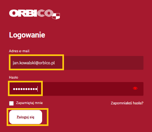Click the Hasło field label
Viewport: 152px width, 132px height.
tap(14, 77)
